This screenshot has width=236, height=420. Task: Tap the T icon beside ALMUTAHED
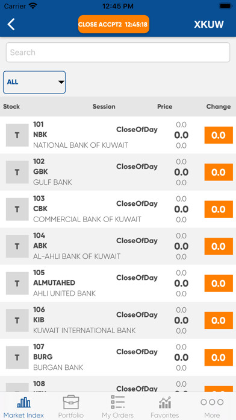coord(17,284)
